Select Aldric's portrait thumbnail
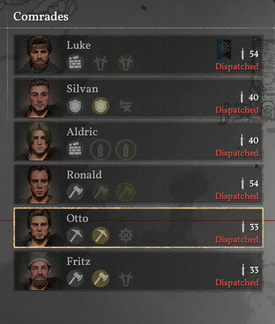The image size is (275, 324). (39, 141)
